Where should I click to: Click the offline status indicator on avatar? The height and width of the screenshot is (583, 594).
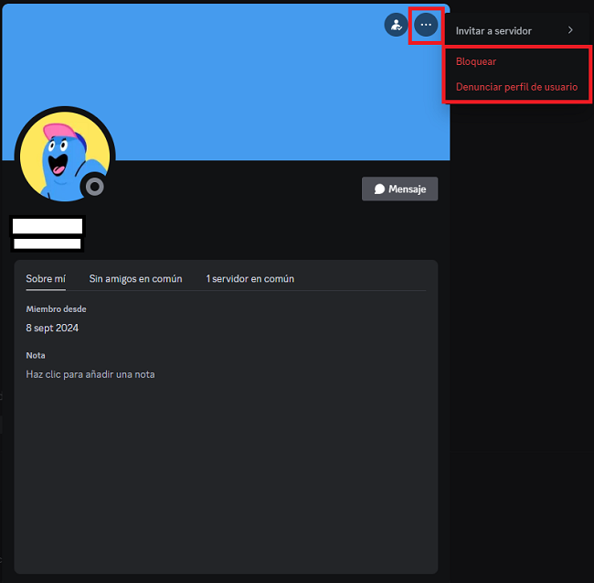(x=93, y=187)
